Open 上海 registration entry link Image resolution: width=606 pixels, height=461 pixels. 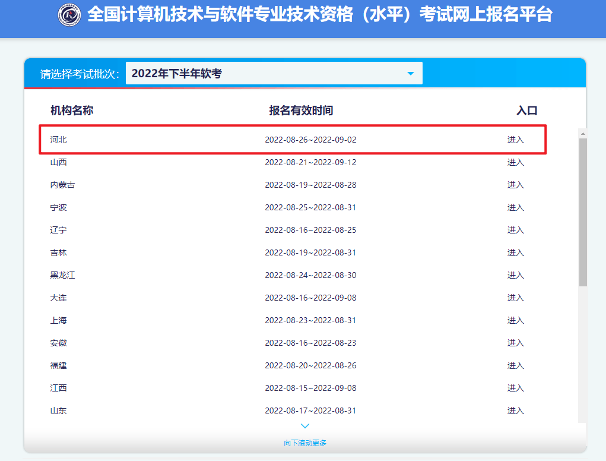coord(515,320)
